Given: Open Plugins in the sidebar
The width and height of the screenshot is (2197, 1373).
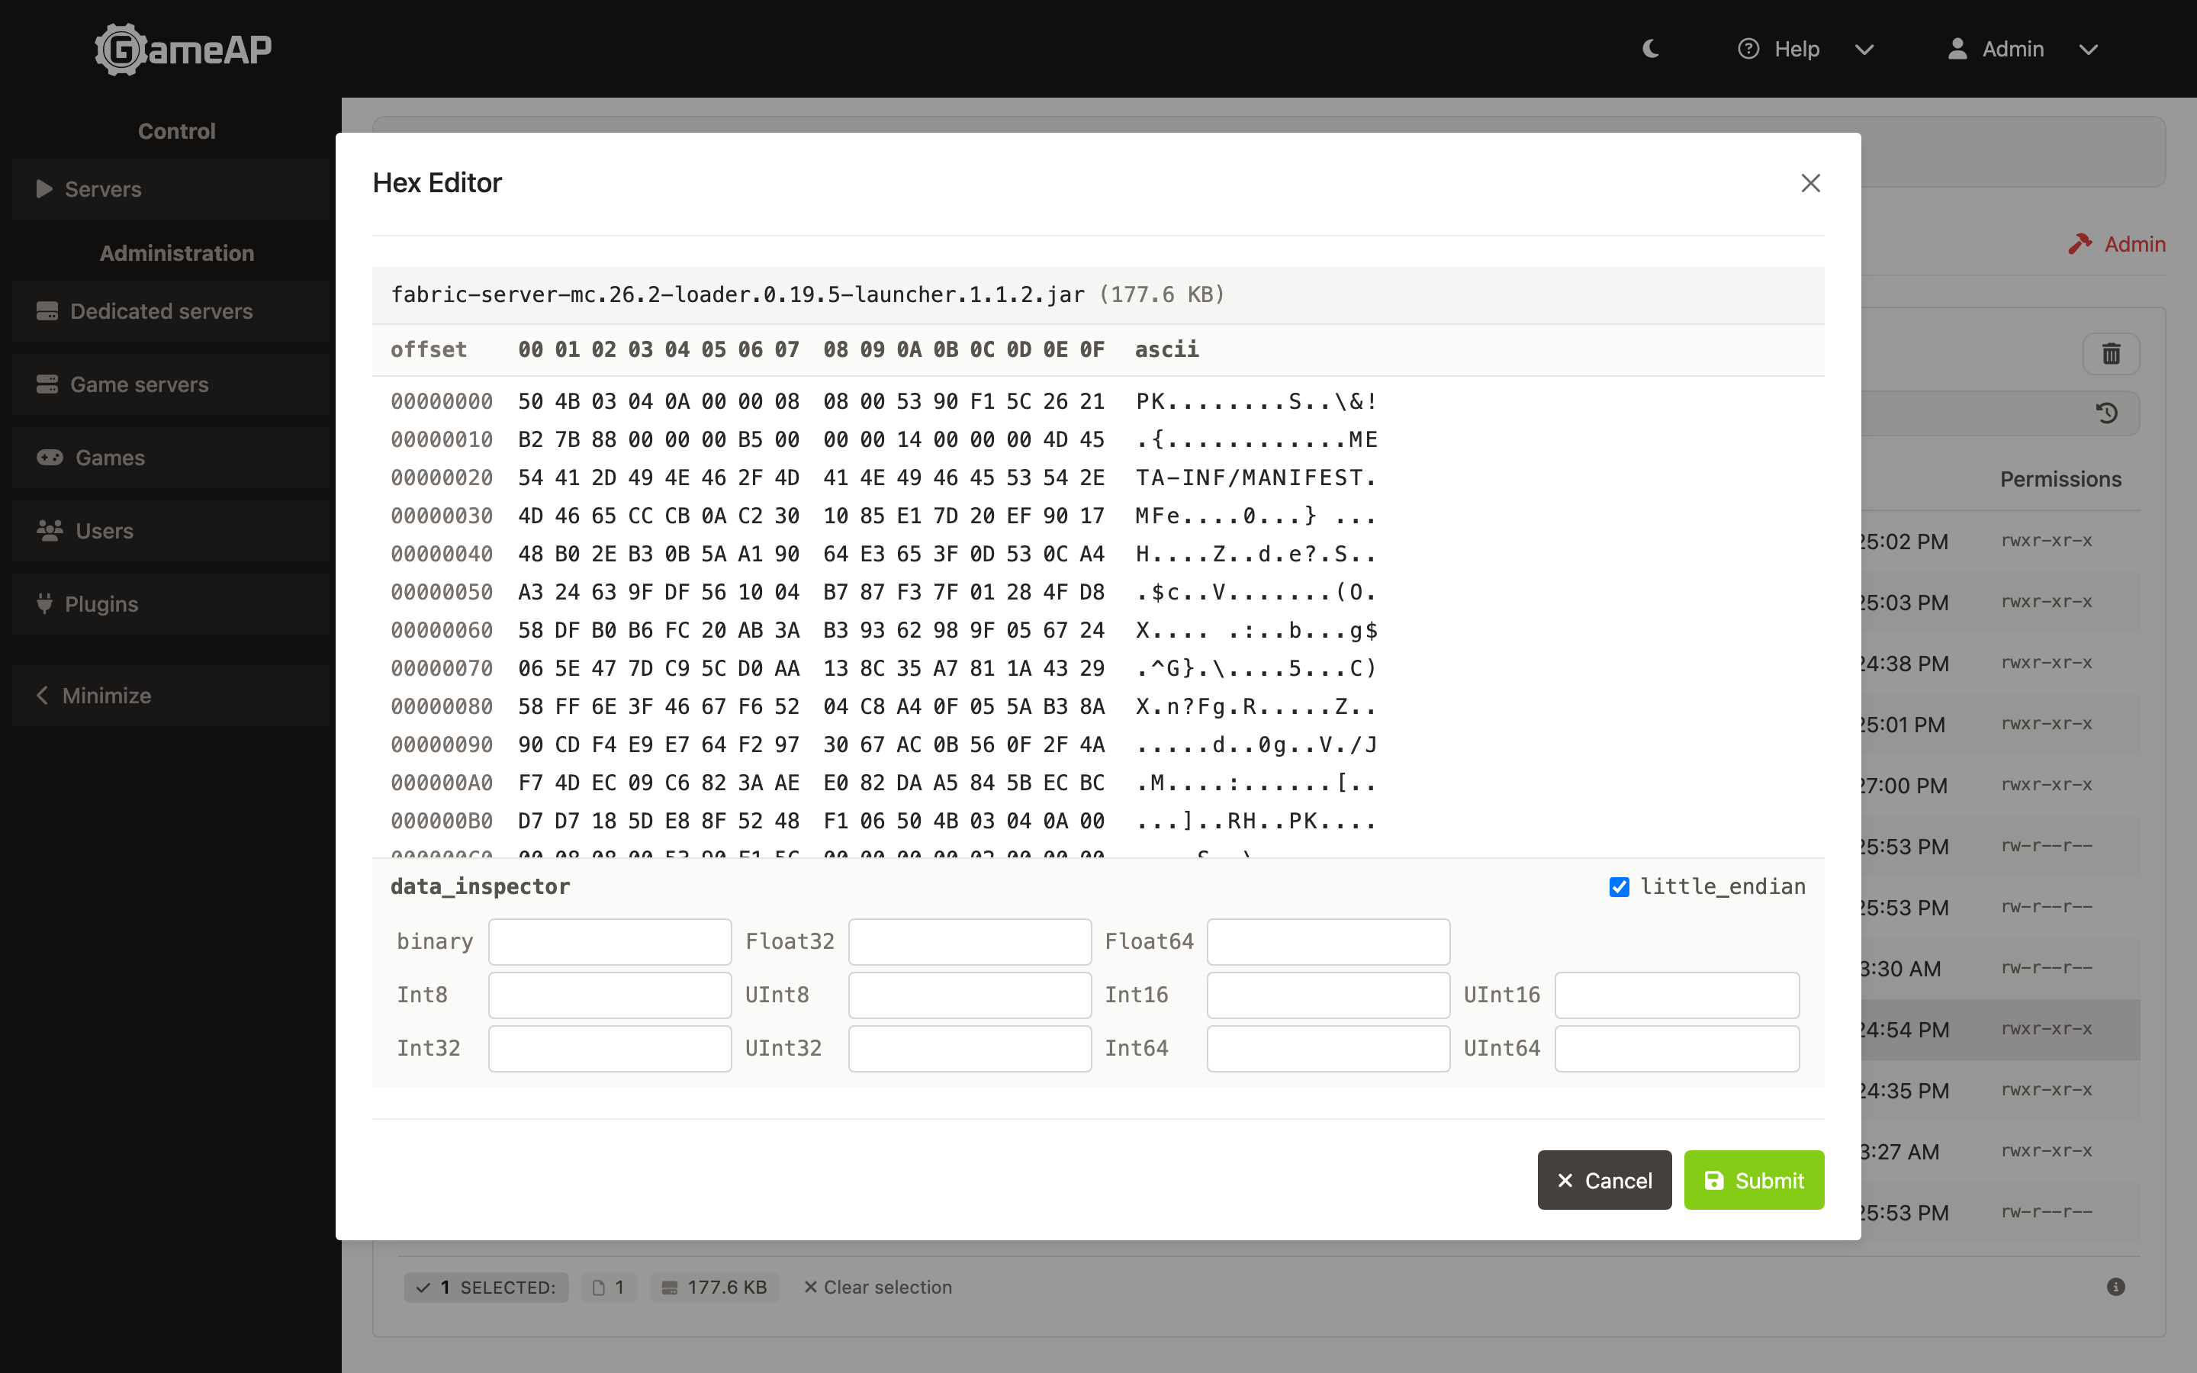Looking at the screenshot, I should [x=171, y=604].
